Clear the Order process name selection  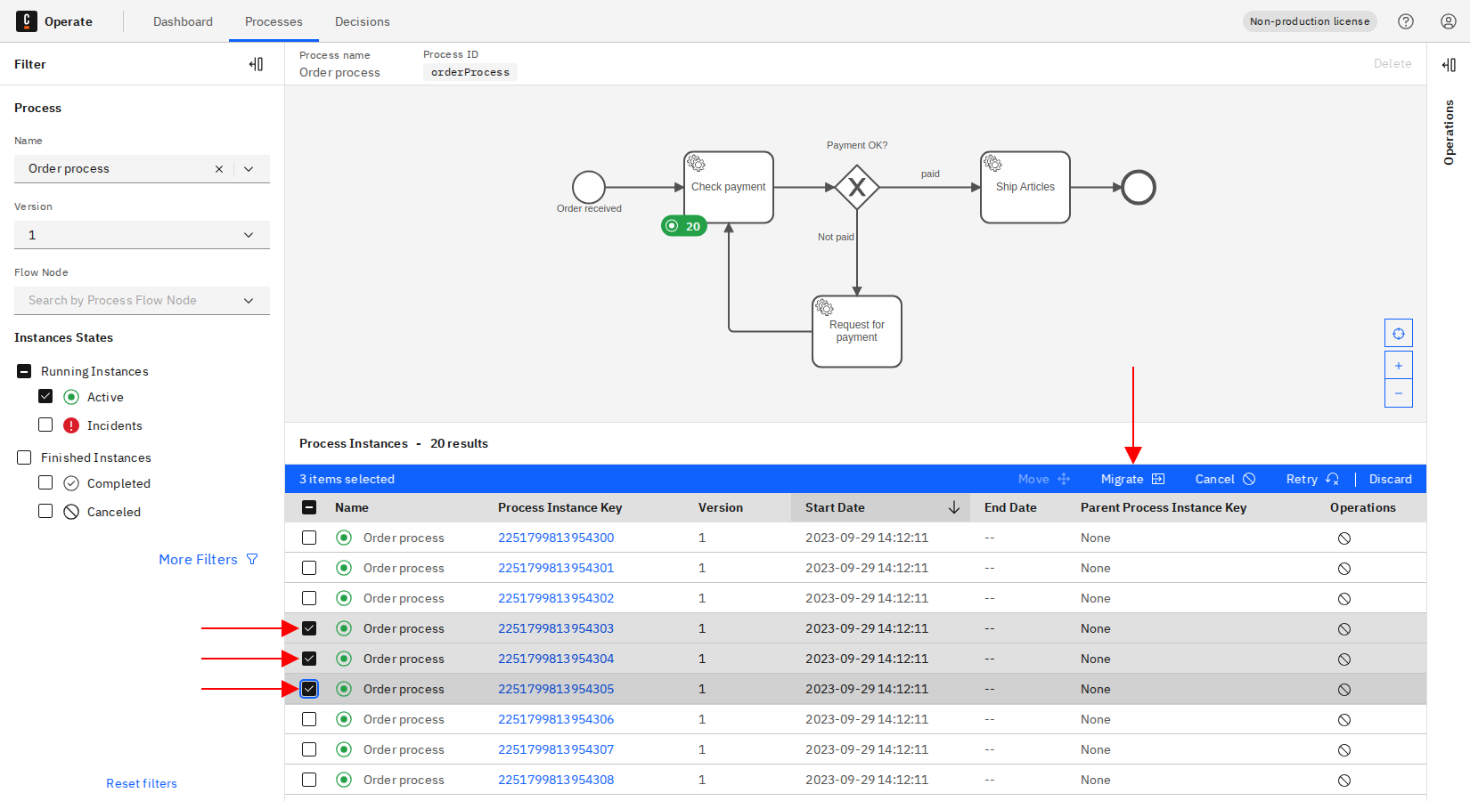219,169
